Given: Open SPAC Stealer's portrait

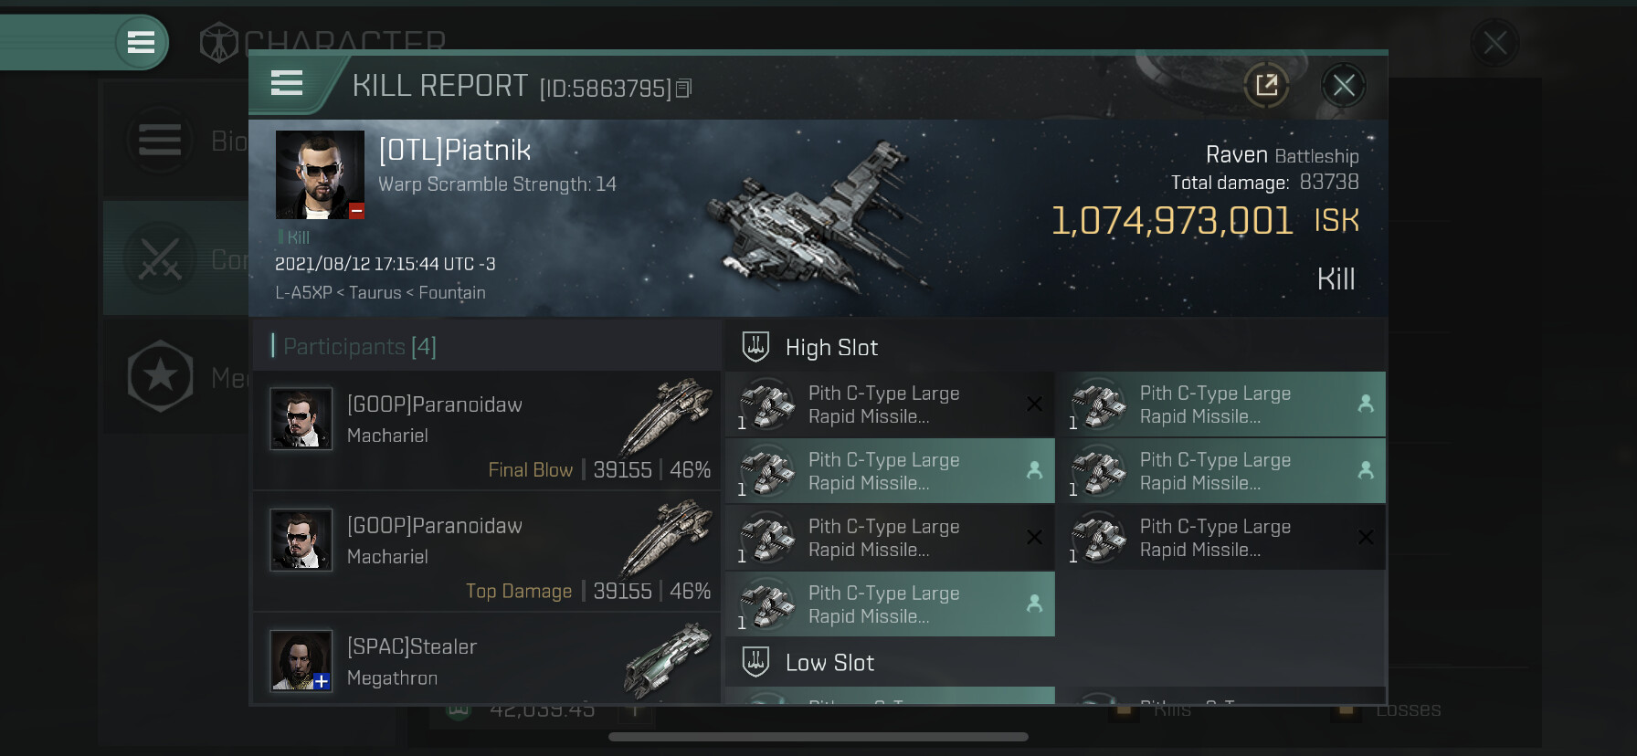Looking at the screenshot, I should click(301, 661).
